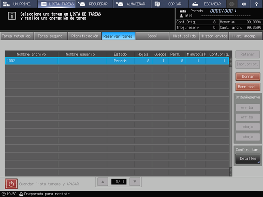263x197 pixels.
Task: Open the RECUPERAR screen
Action: [x=95, y=4]
